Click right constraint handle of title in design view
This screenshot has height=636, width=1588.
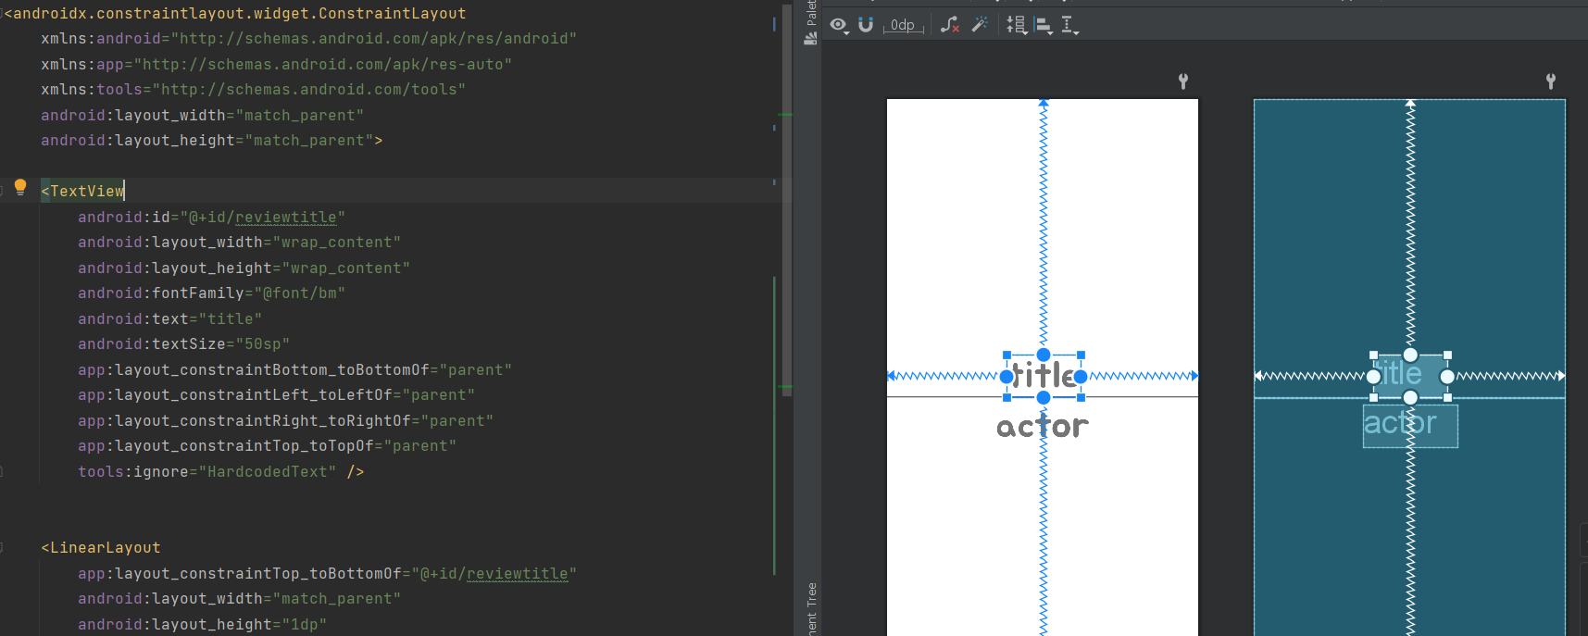(x=1081, y=377)
